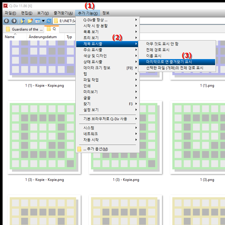The height and width of the screenshot is (225, 225).
Task: Open the 즐겨찾기(A) menu
Action: [63, 13]
